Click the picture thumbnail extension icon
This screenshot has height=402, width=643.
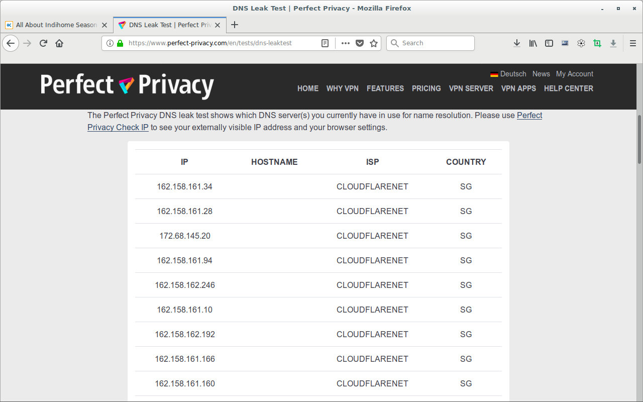pyautogui.click(x=565, y=43)
